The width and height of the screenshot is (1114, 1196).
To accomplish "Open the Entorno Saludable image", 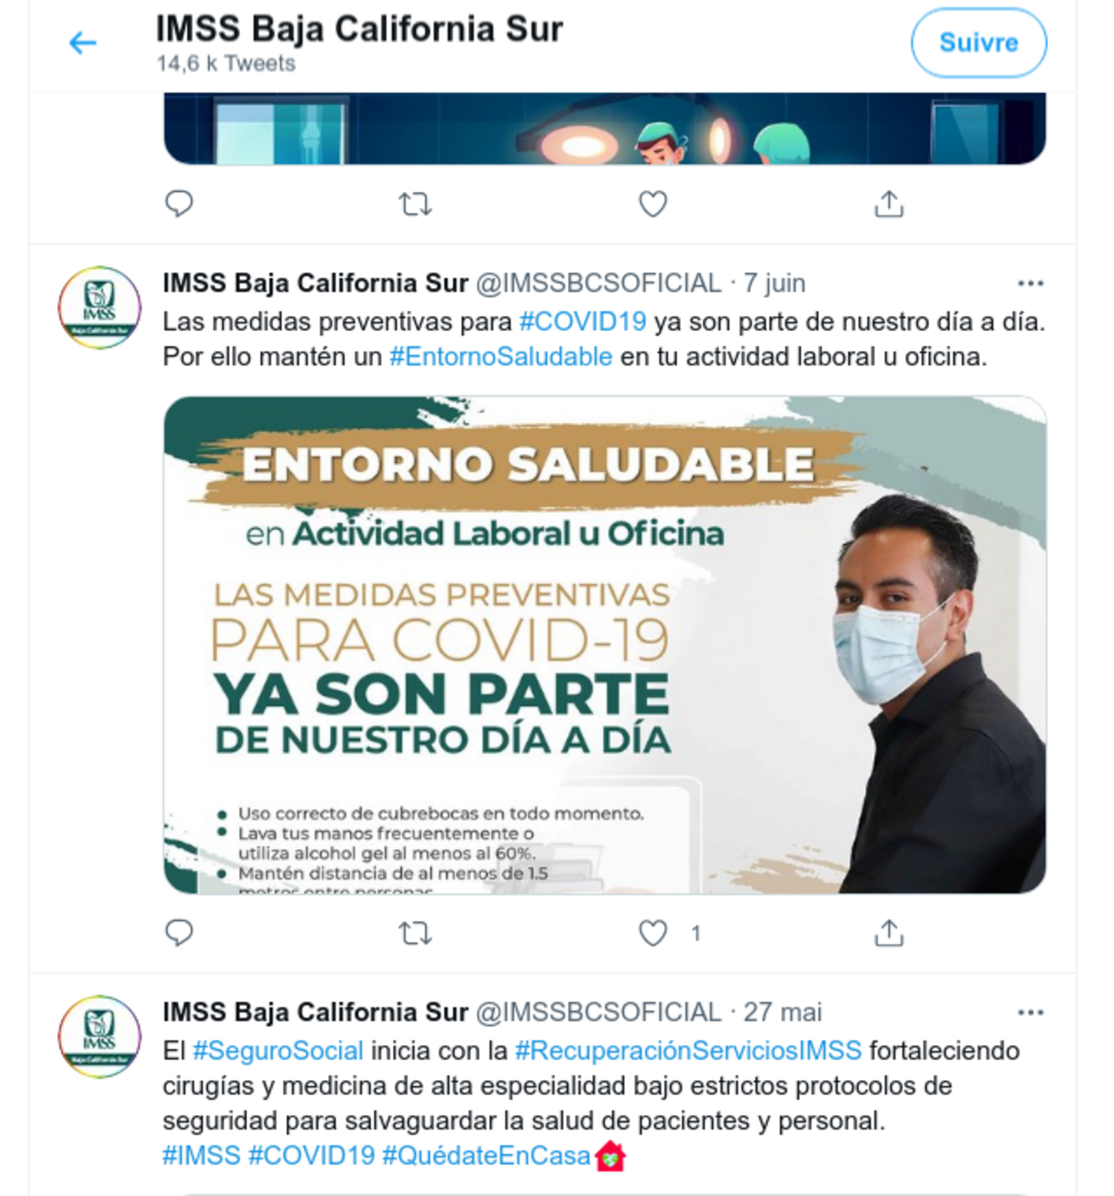I will (x=605, y=644).
